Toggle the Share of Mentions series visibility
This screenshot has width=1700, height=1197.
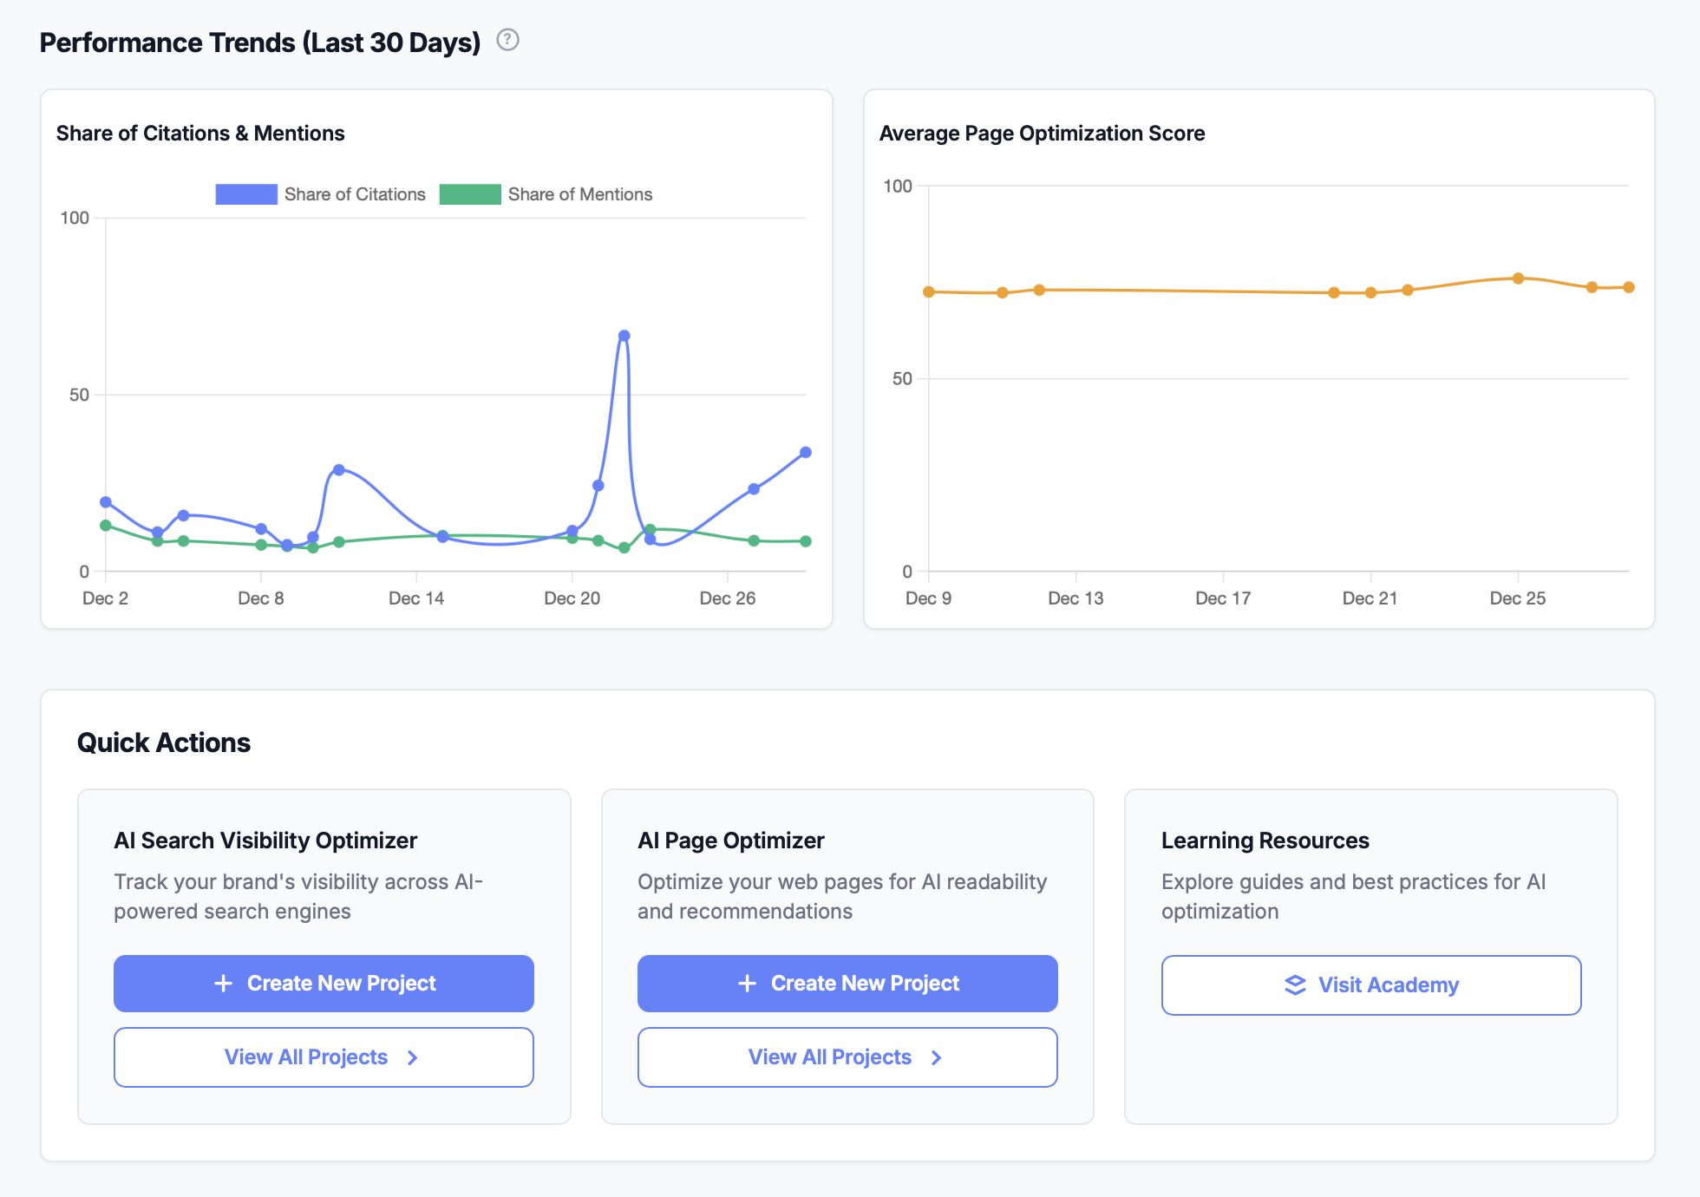click(x=546, y=193)
